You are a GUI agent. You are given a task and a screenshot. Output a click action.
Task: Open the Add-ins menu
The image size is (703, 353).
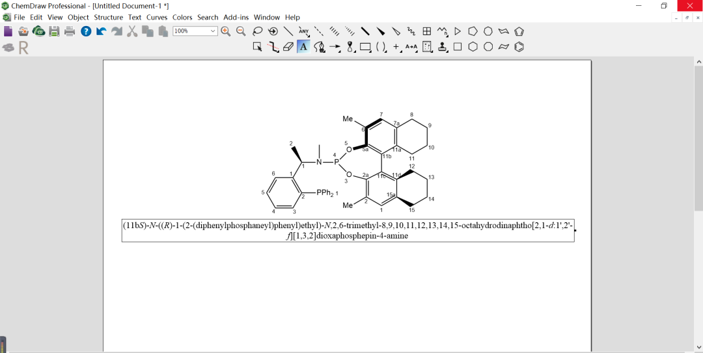[x=236, y=18]
